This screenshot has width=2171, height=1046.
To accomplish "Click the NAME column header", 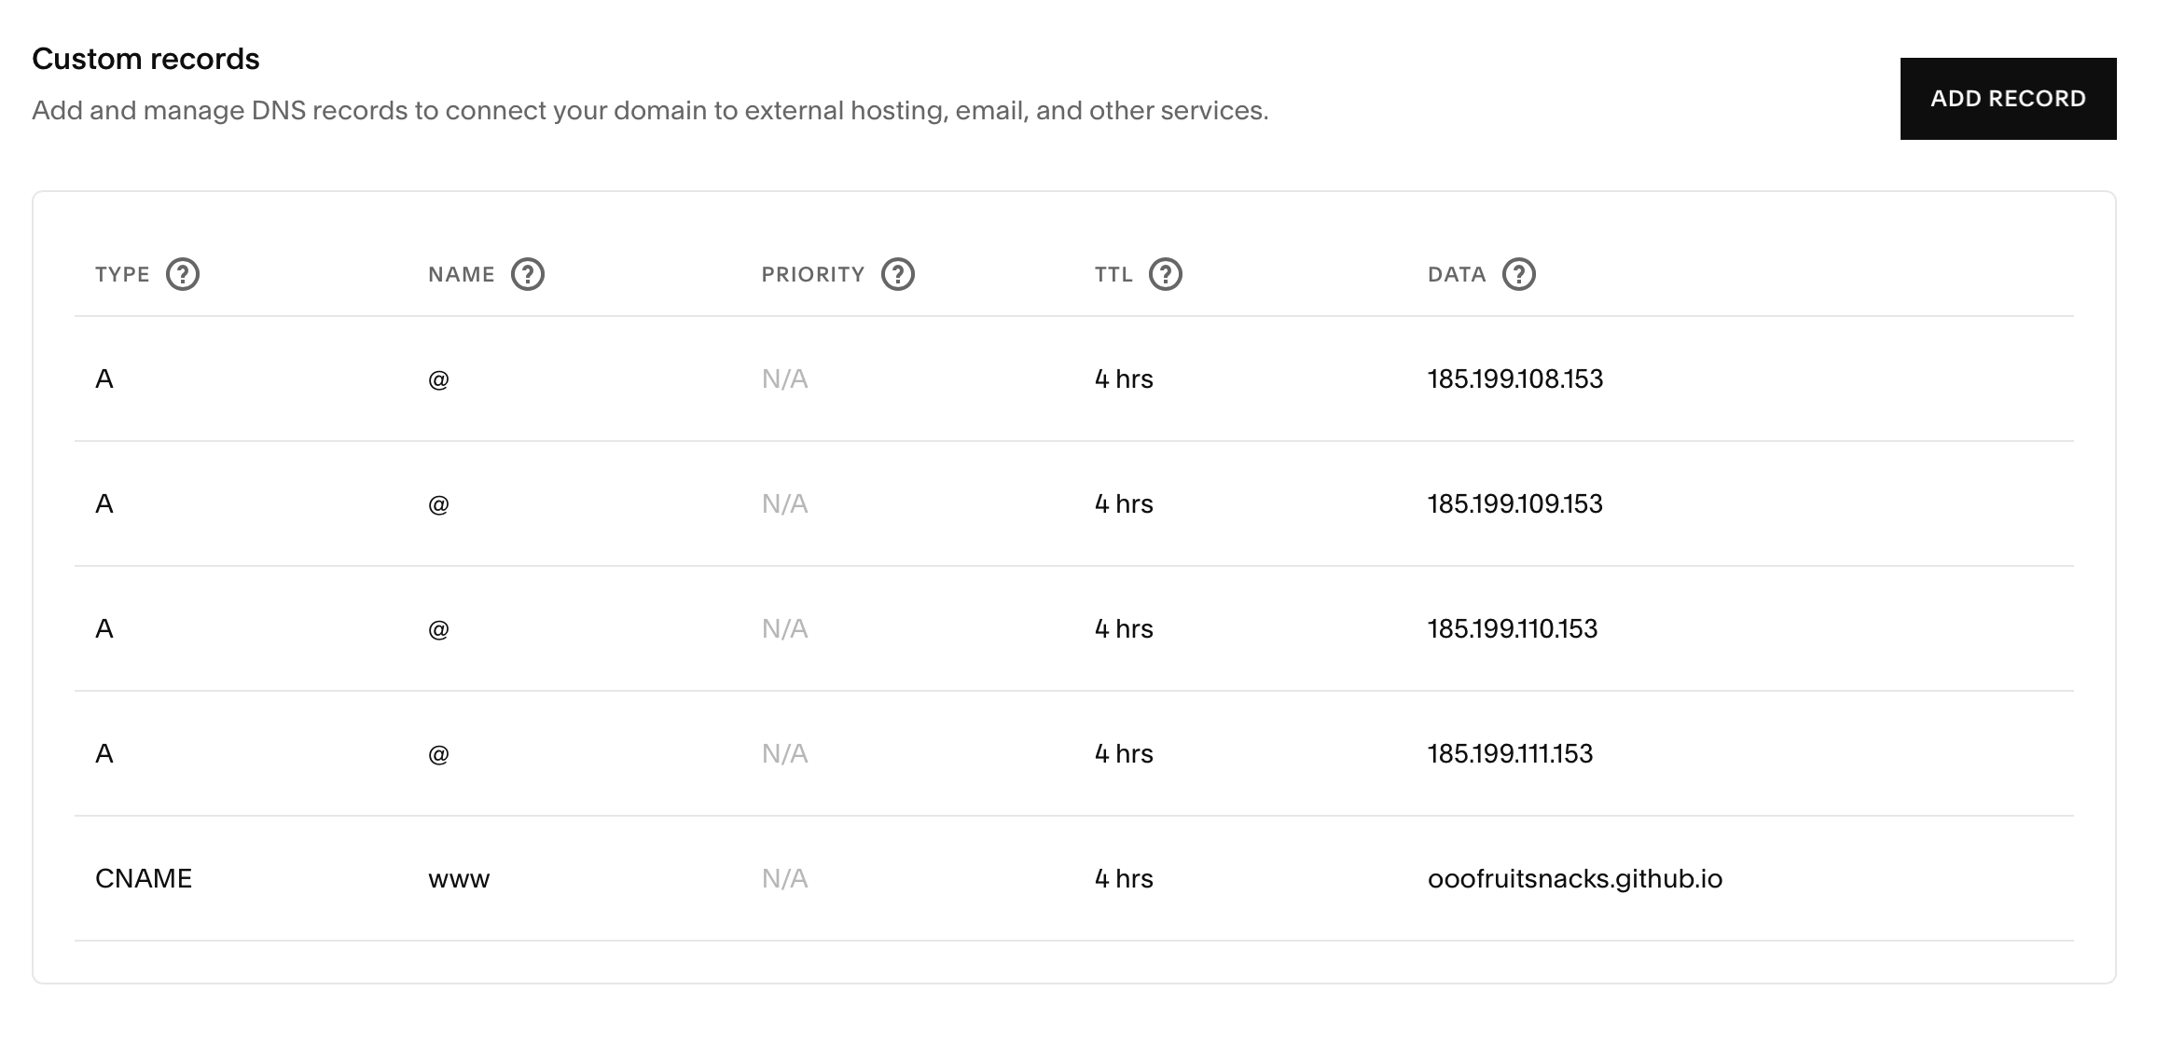I will pyautogui.click(x=462, y=274).
